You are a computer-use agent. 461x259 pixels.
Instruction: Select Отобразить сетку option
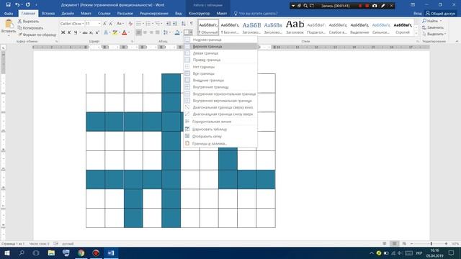pyautogui.click(x=220, y=137)
